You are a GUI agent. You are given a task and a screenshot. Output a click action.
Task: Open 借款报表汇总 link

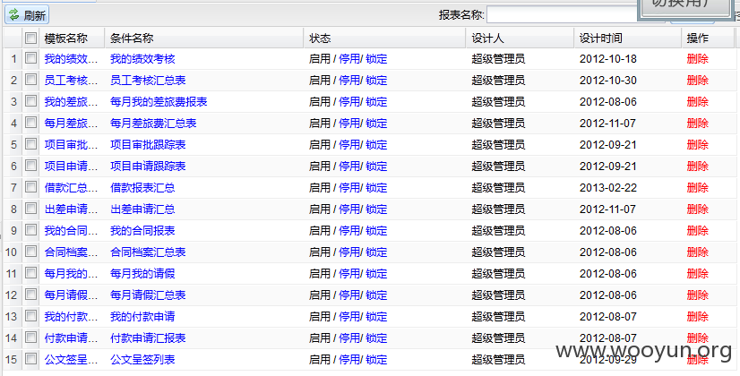click(x=142, y=188)
